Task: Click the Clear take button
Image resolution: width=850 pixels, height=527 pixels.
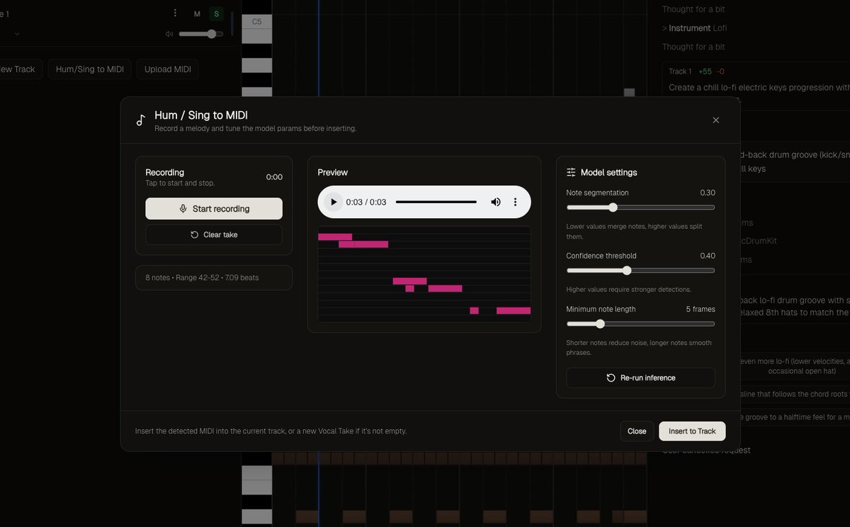Action: (x=214, y=234)
